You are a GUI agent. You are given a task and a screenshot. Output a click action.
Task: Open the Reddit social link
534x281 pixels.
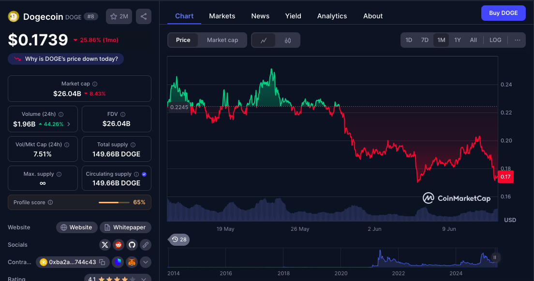point(119,245)
